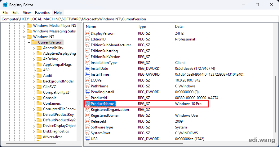The image size is (279, 147).
Task: Select the EditionSubstring value name
Action: tap(104, 51)
